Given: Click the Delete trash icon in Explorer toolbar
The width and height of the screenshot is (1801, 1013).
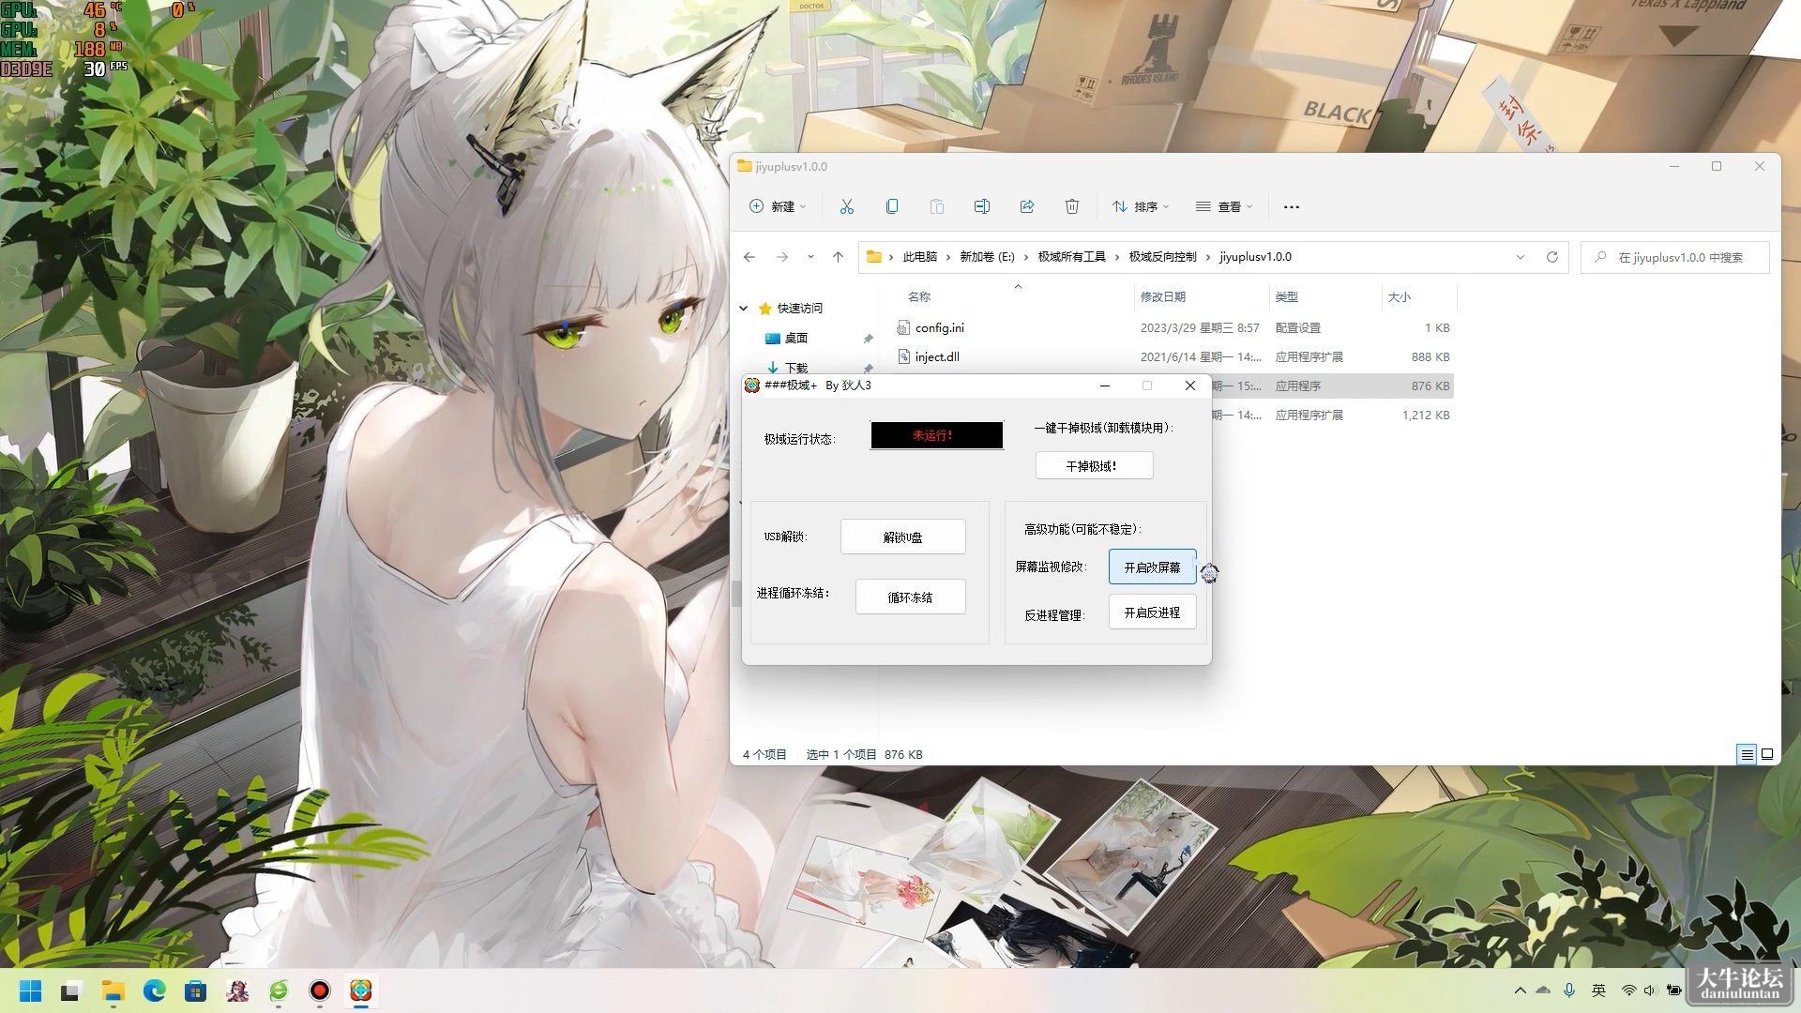Looking at the screenshot, I should coord(1071,206).
